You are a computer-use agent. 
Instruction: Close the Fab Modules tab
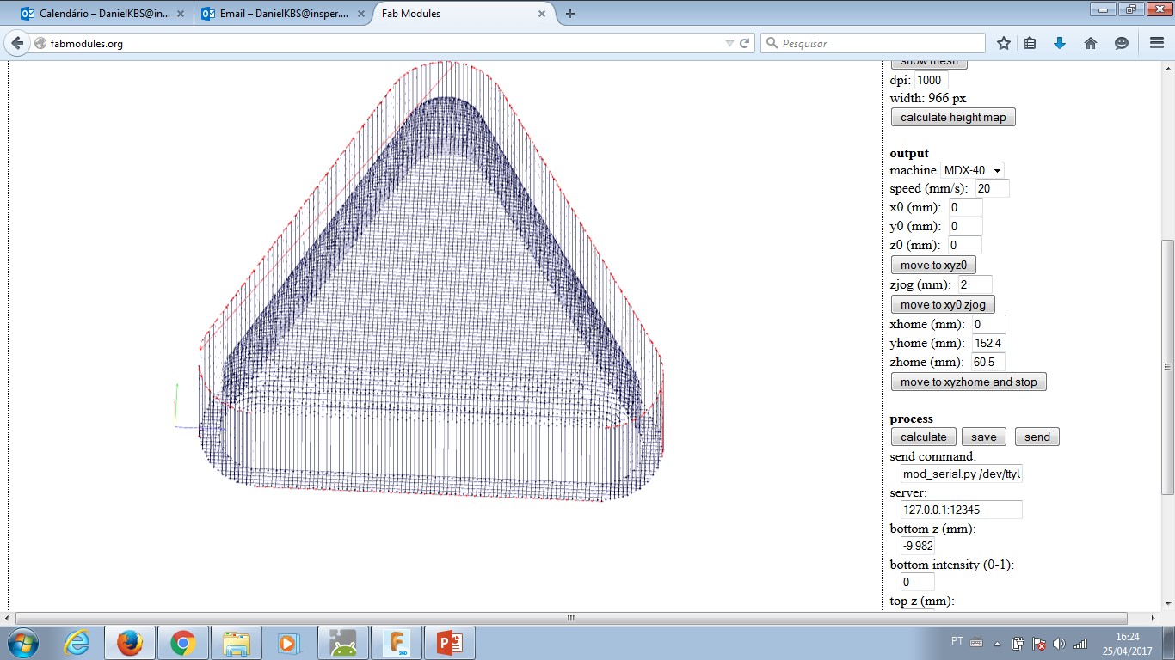[x=541, y=14]
